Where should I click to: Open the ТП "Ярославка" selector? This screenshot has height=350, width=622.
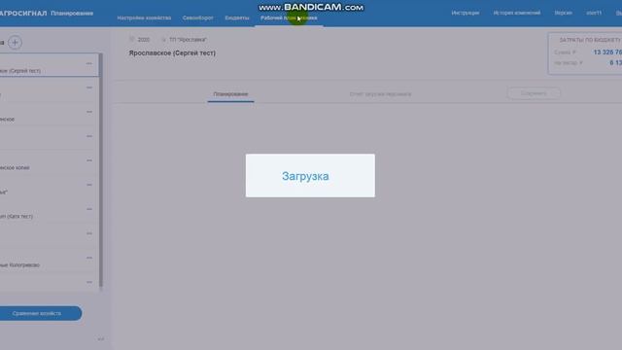185,40
